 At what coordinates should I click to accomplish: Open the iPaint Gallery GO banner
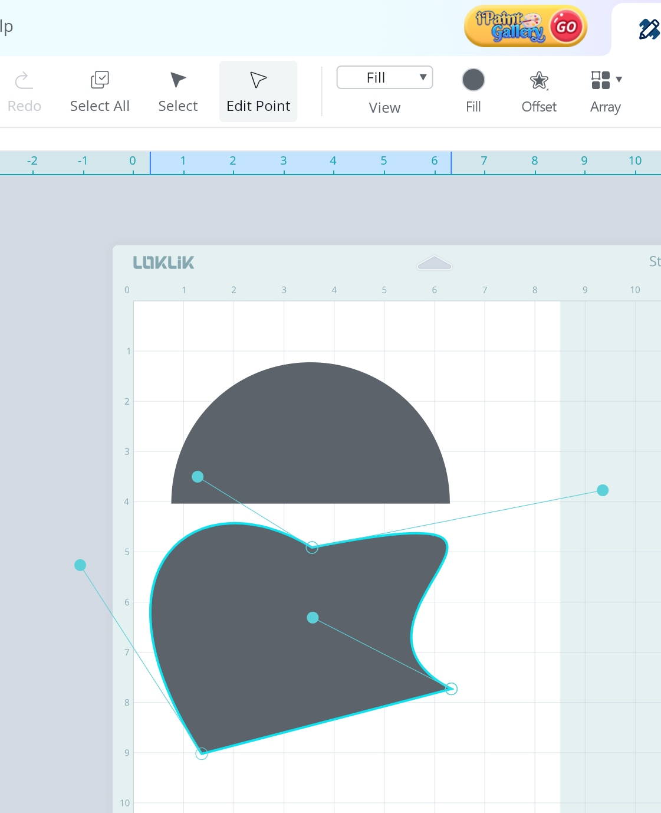coord(525,27)
